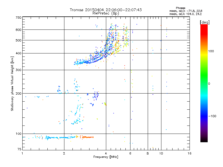Click the y-axis tick label '200'

(18, 94)
